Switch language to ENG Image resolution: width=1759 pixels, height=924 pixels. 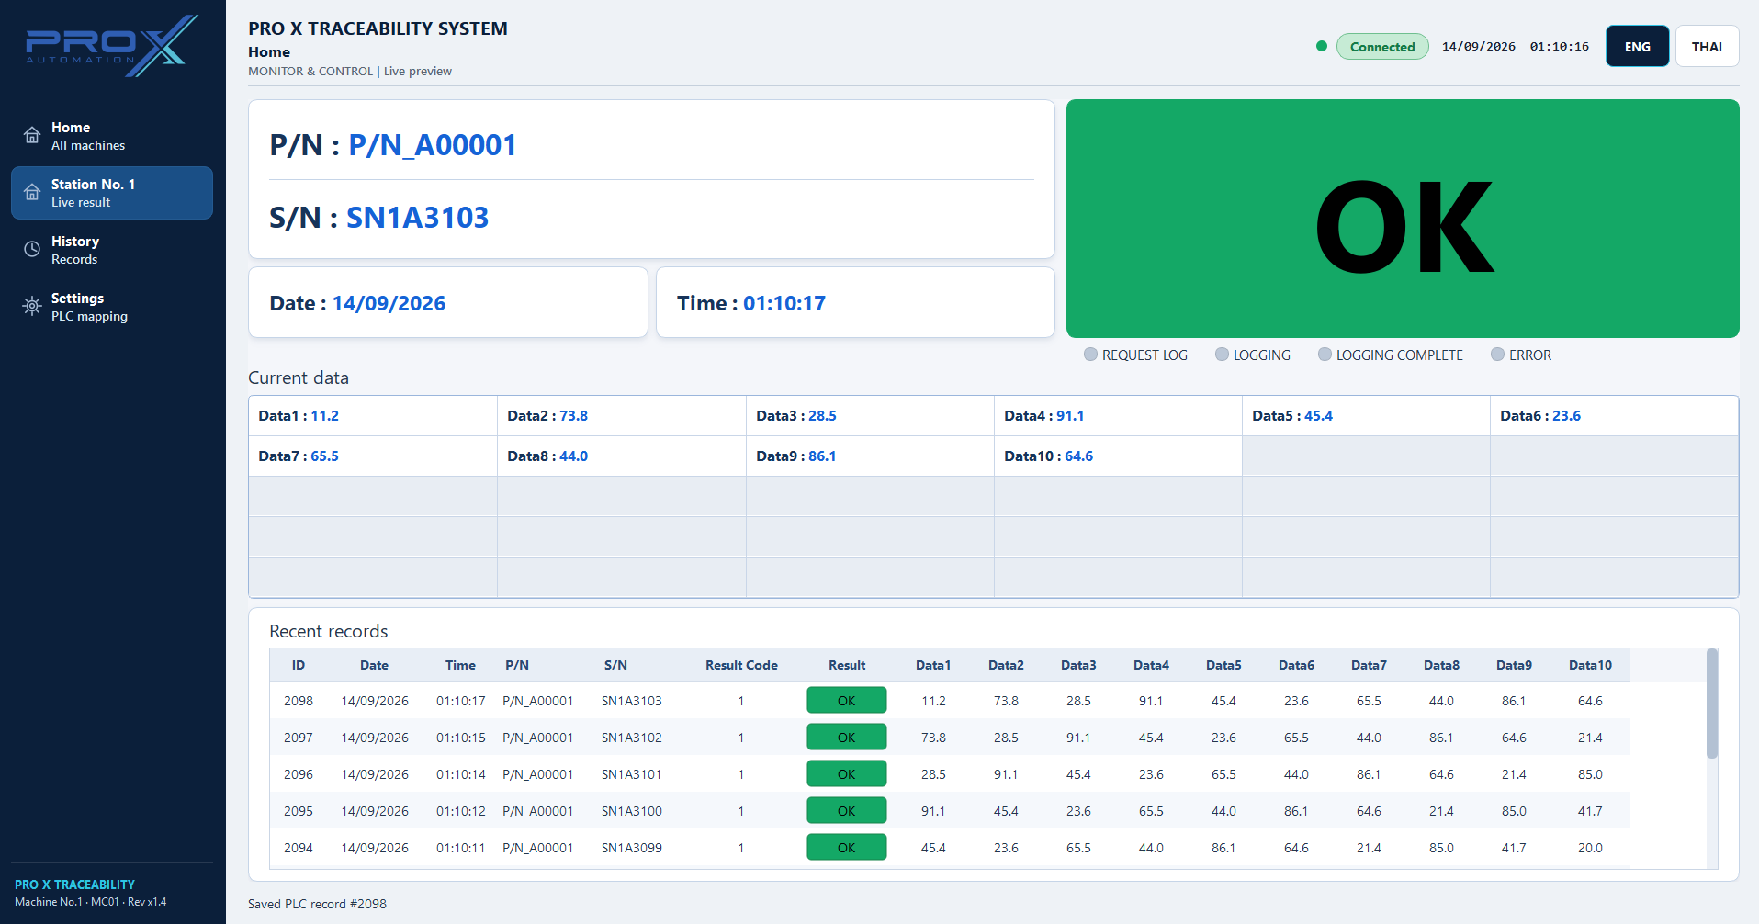1637,46
